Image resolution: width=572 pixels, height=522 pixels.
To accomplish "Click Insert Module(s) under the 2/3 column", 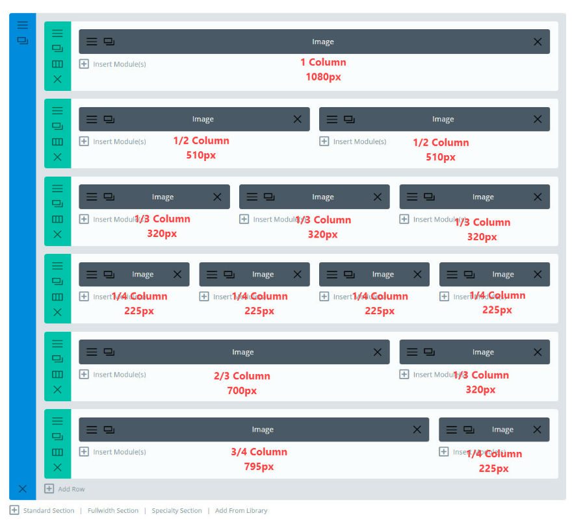I will 112,375.
